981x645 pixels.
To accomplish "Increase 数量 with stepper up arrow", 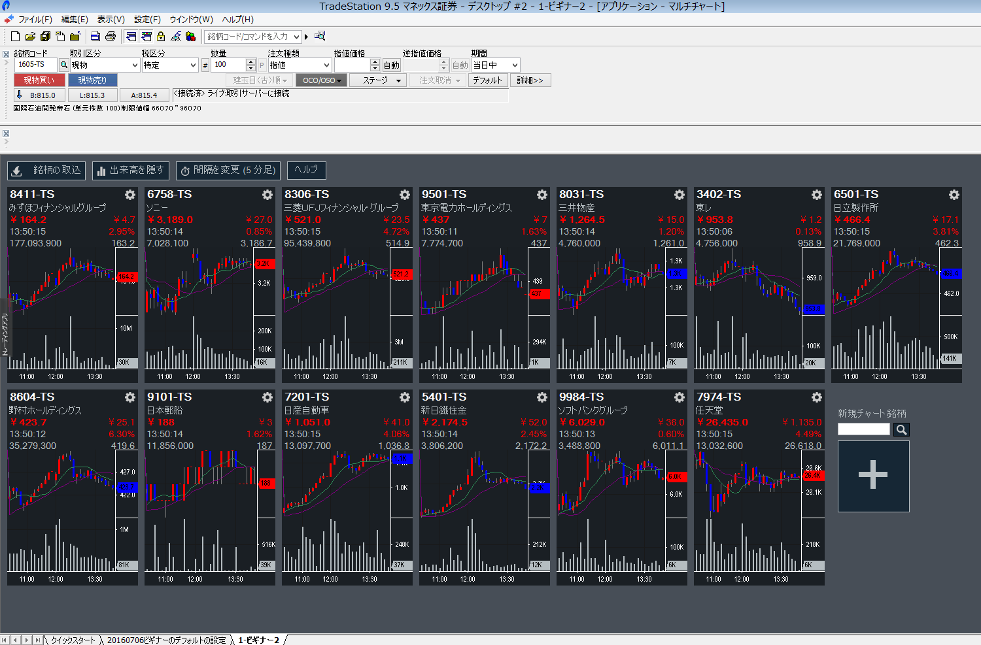I will point(250,61).
